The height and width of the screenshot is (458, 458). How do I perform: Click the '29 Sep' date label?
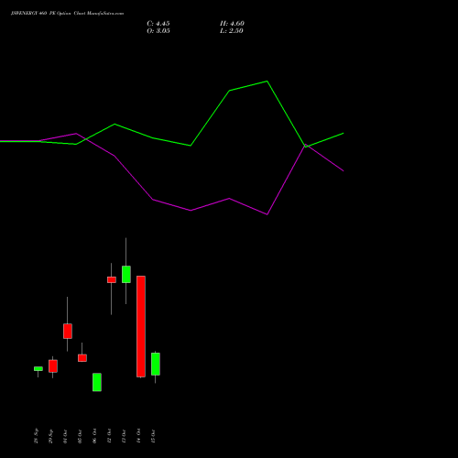pos(51,436)
